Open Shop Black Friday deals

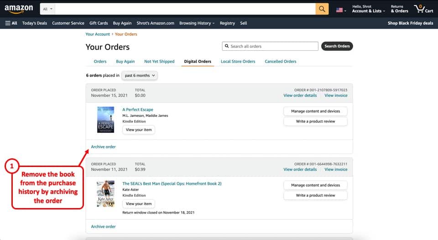(410, 23)
